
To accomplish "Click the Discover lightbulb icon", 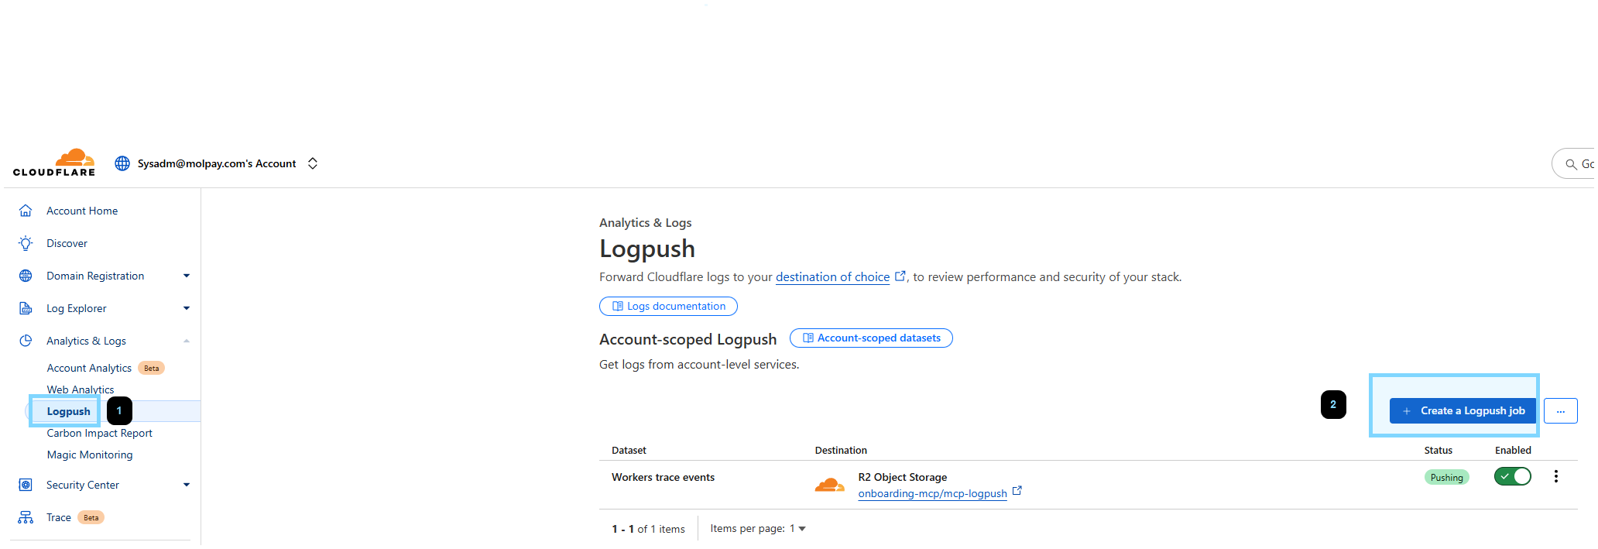I will [x=26, y=243].
